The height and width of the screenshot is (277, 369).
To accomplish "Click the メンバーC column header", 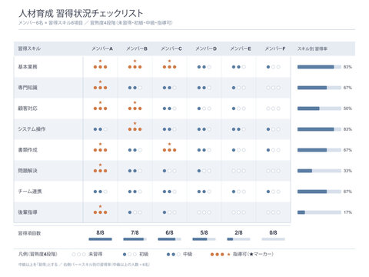I will (x=171, y=48).
